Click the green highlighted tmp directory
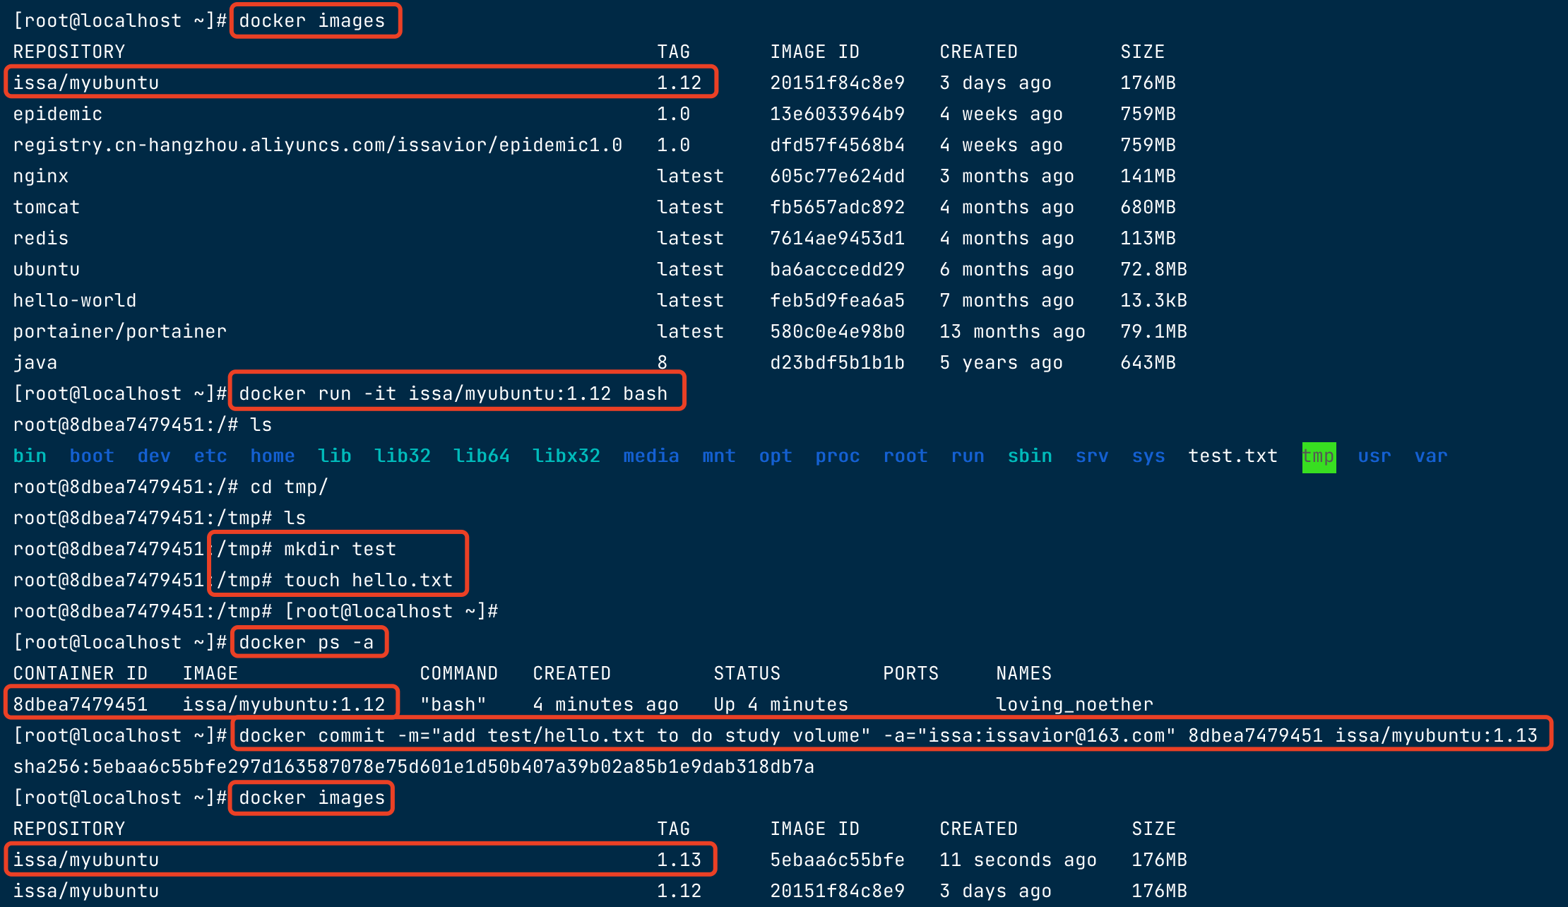Screen dimensions: 1568x907 pos(1319,456)
